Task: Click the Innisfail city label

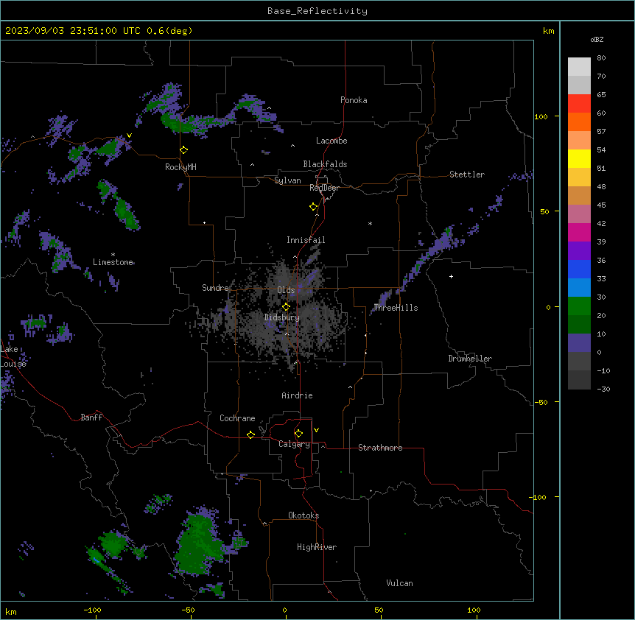Action: coord(306,240)
